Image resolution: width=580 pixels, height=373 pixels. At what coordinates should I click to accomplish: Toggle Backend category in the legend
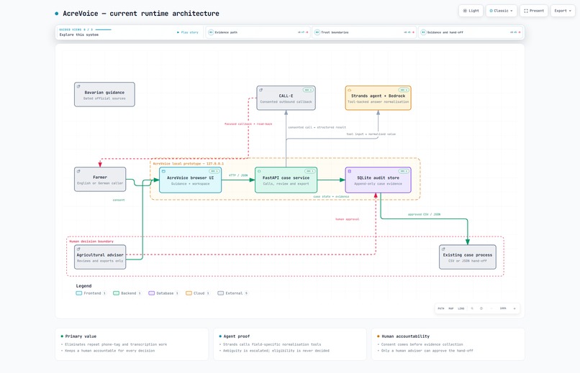tap(127, 293)
